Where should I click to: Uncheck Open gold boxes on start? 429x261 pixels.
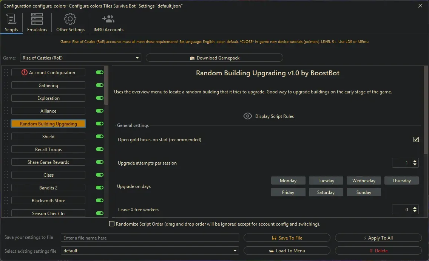point(416,139)
